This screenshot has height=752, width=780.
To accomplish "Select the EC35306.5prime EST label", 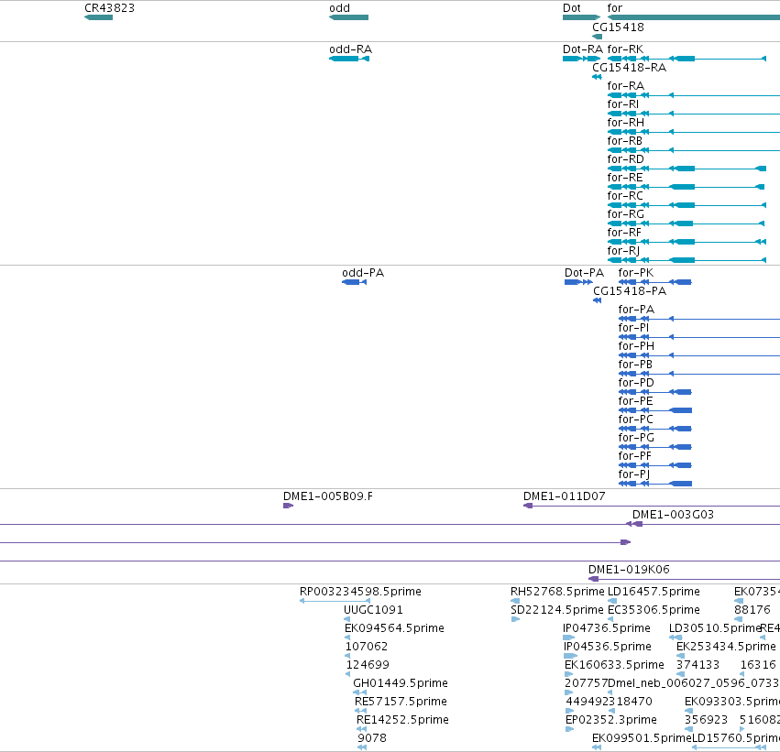I will pos(654,610).
